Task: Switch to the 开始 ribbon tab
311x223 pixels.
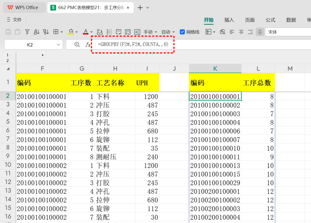Action: [x=209, y=20]
